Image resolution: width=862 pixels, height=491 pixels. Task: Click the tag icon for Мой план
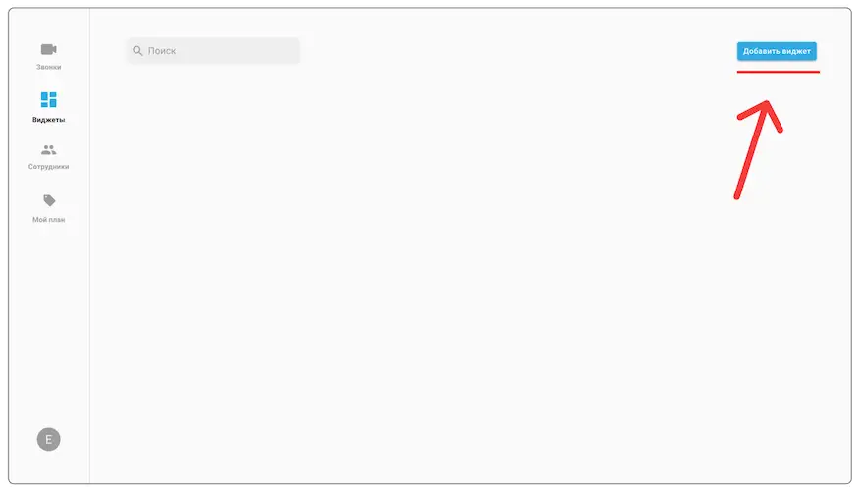point(48,201)
